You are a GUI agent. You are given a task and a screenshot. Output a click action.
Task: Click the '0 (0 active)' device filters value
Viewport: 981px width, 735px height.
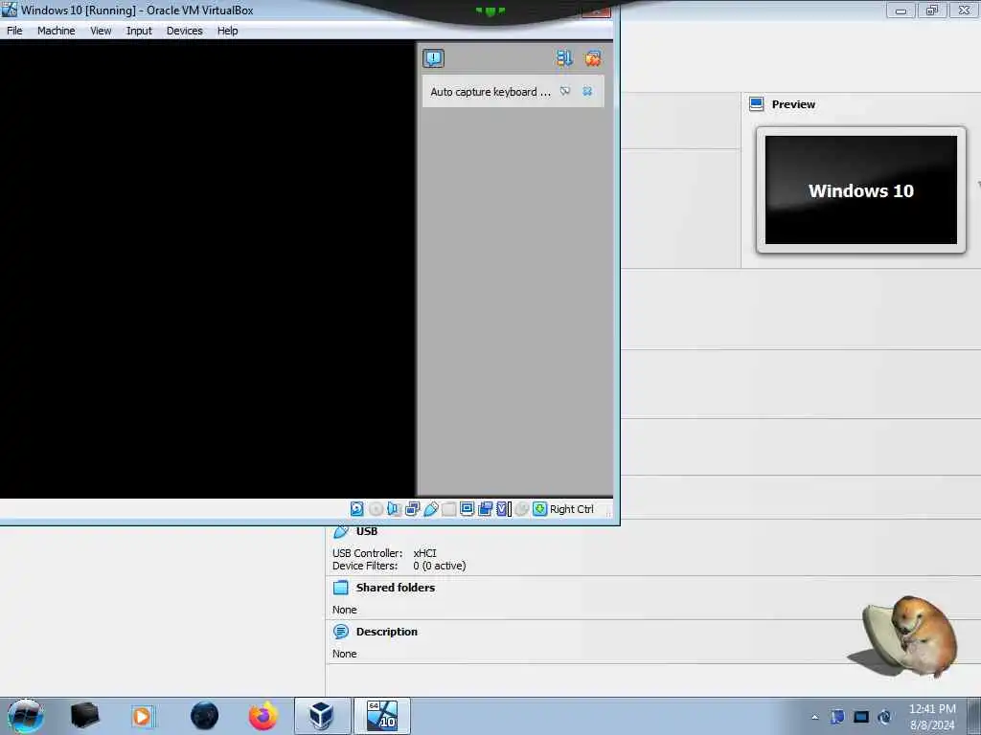point(439,566)
